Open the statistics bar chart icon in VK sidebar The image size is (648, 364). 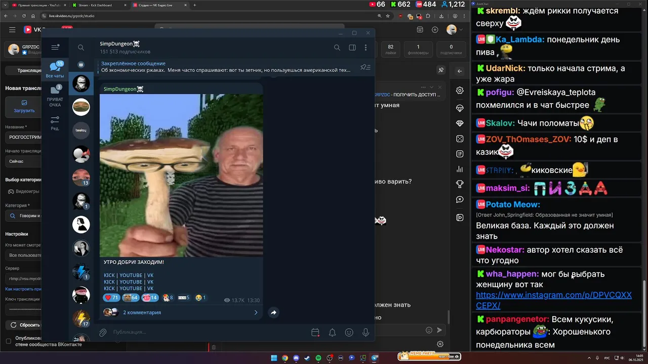(x=460, y=169)
